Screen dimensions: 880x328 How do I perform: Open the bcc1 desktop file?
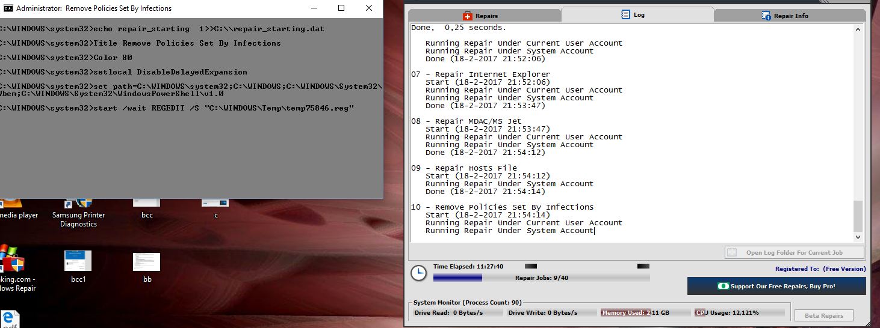tap(78, 266)
